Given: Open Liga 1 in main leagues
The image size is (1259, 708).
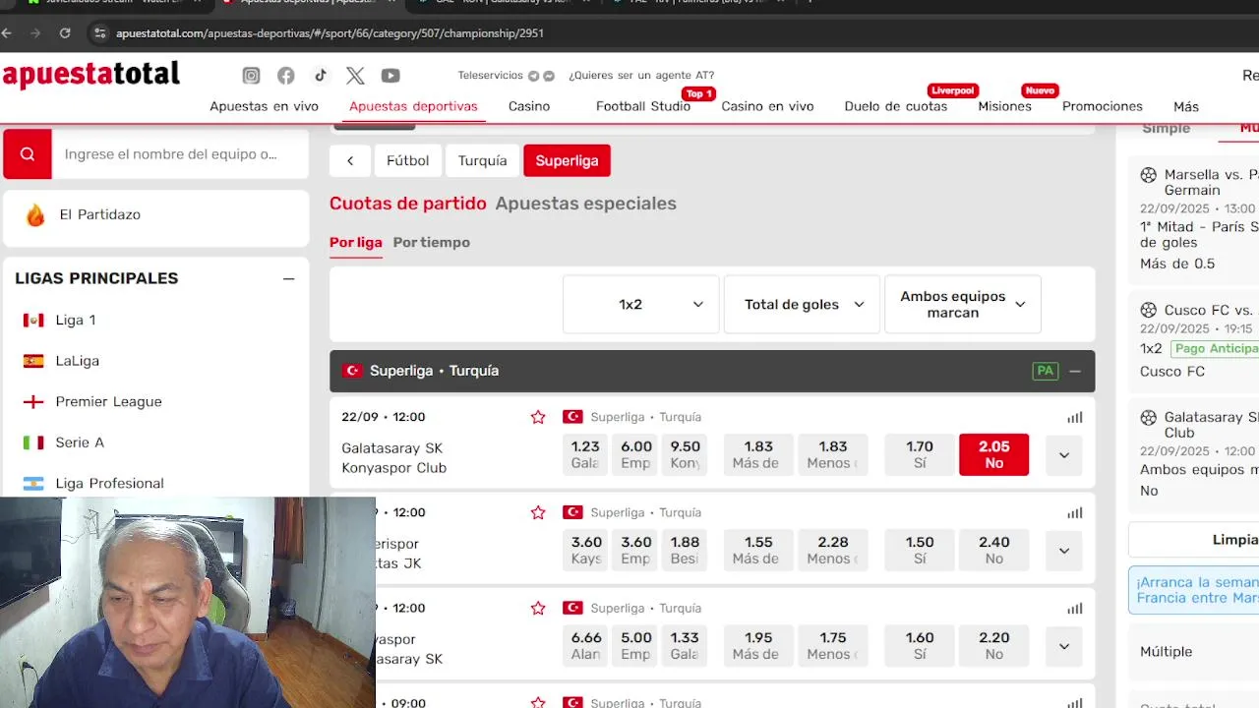Looking at the screenshot, I should [x=76, y=320].
